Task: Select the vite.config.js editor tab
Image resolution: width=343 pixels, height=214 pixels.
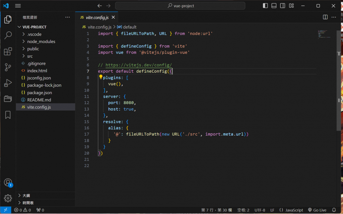Action: point(96,17)
